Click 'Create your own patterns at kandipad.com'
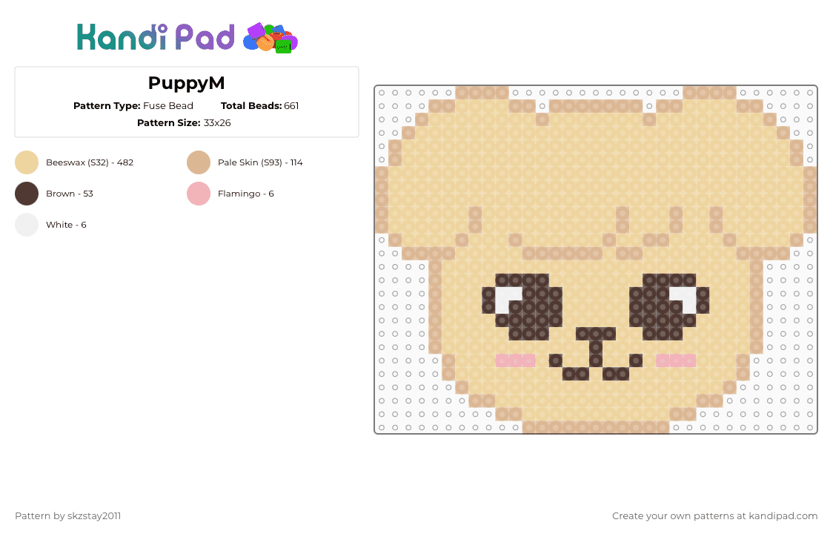This screenshot has width=833, height=534. 714,516
